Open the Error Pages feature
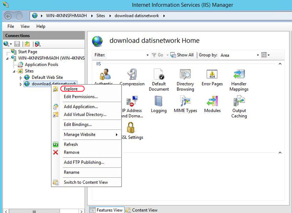 [x=212, y=77]
